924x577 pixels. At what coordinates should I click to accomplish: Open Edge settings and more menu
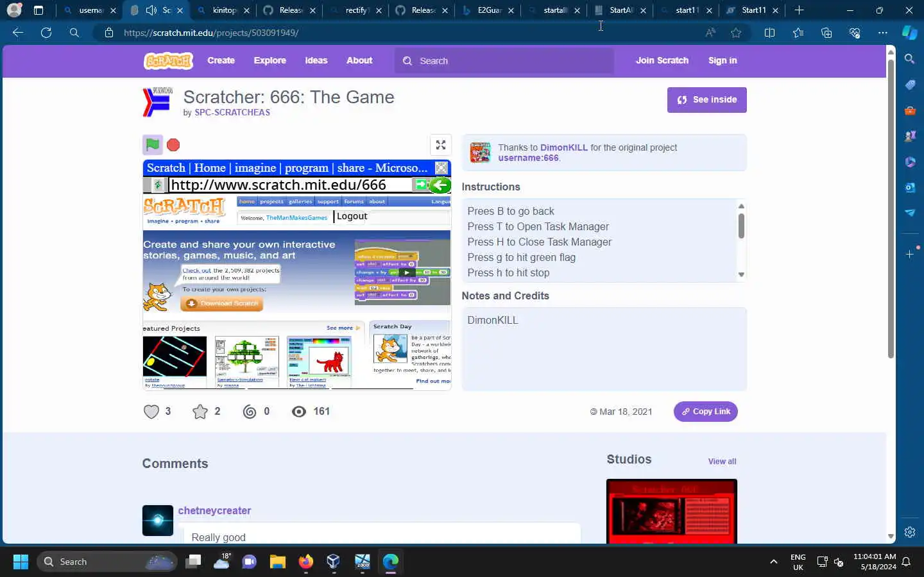pyautogui.click(x=883, y=33)
